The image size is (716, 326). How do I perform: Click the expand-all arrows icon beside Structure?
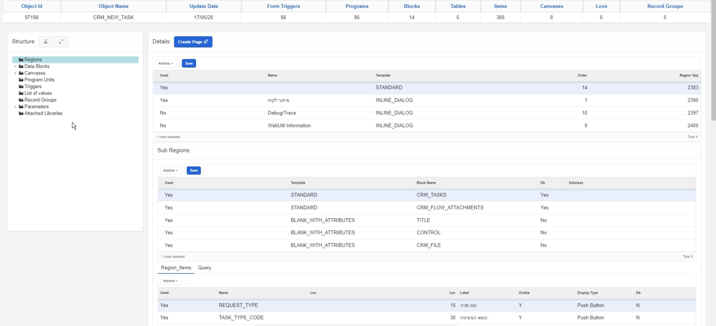(x=61, y=42)
